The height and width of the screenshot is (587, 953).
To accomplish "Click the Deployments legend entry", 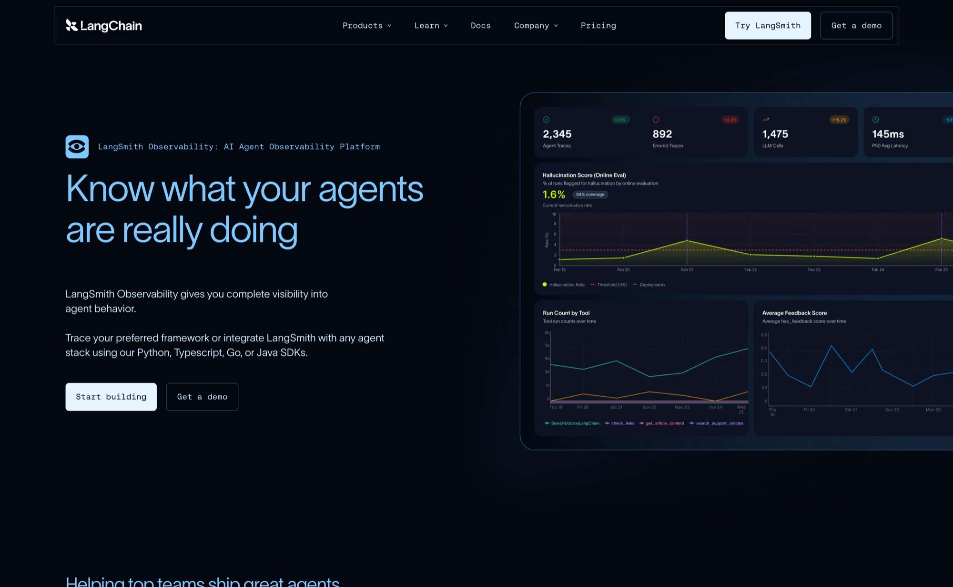I will (649, 285).
